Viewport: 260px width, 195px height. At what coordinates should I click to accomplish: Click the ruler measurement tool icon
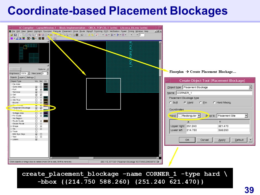pos(51,35)
